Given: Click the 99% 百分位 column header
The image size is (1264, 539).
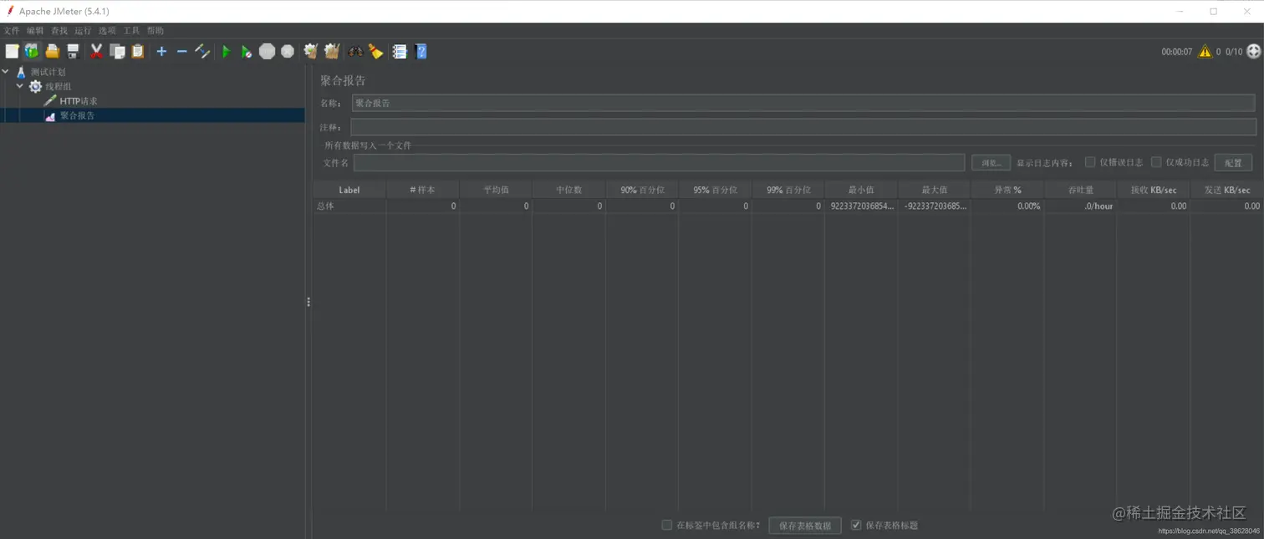Looking at the screenshot, I should pos(788,190).
